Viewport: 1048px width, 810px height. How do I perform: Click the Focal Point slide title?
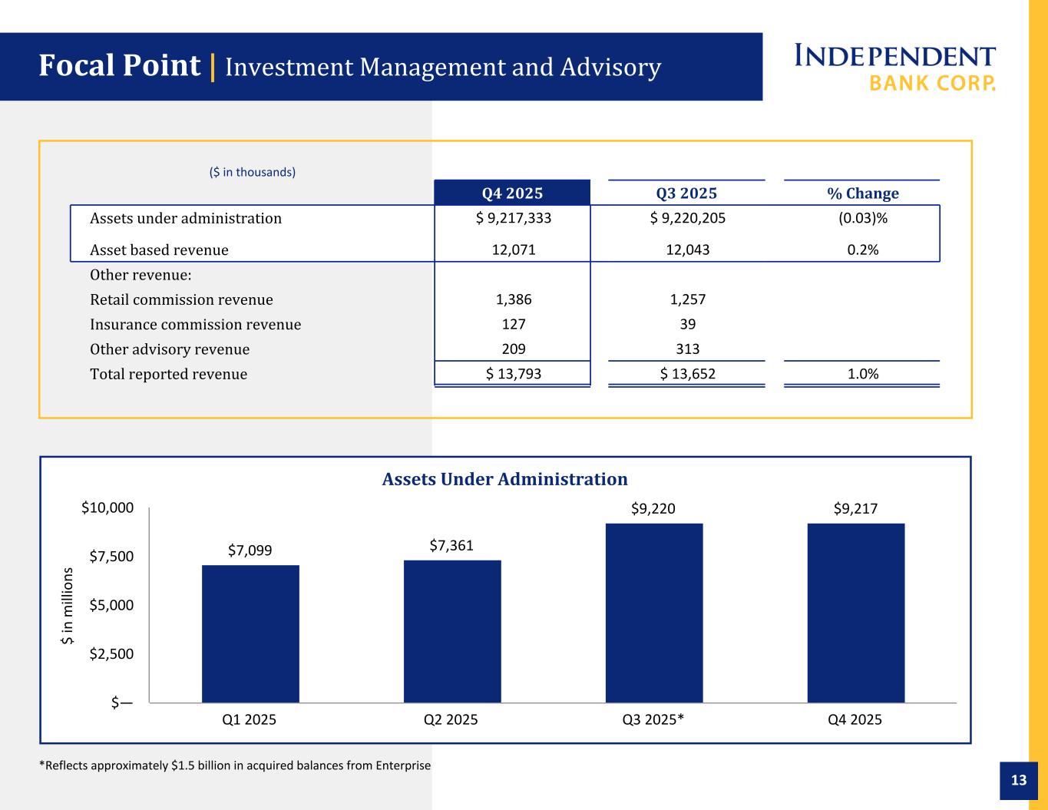click(120, 67)
